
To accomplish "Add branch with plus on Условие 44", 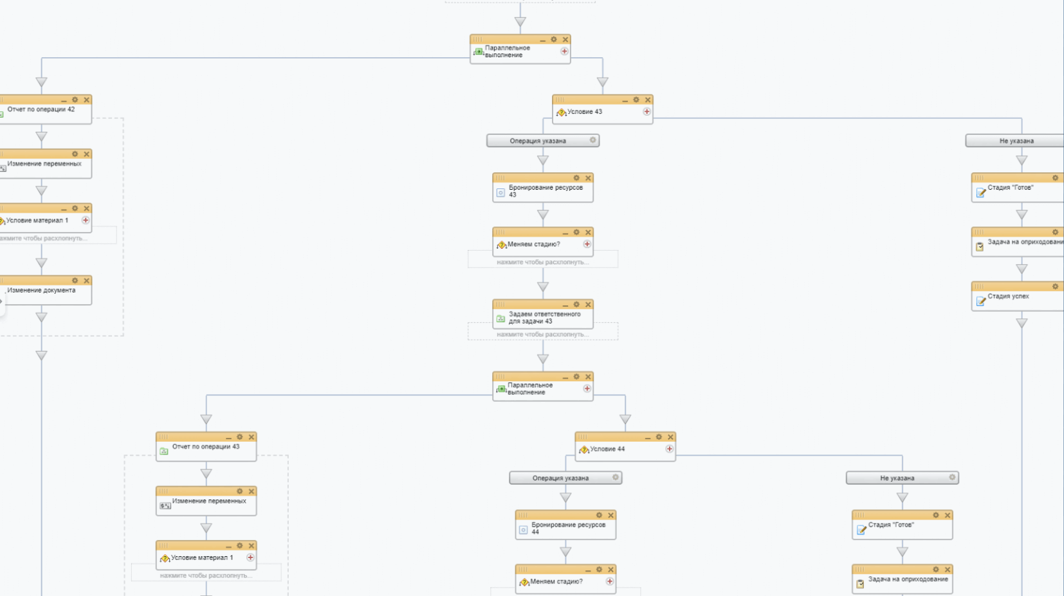I will point(669,449).
